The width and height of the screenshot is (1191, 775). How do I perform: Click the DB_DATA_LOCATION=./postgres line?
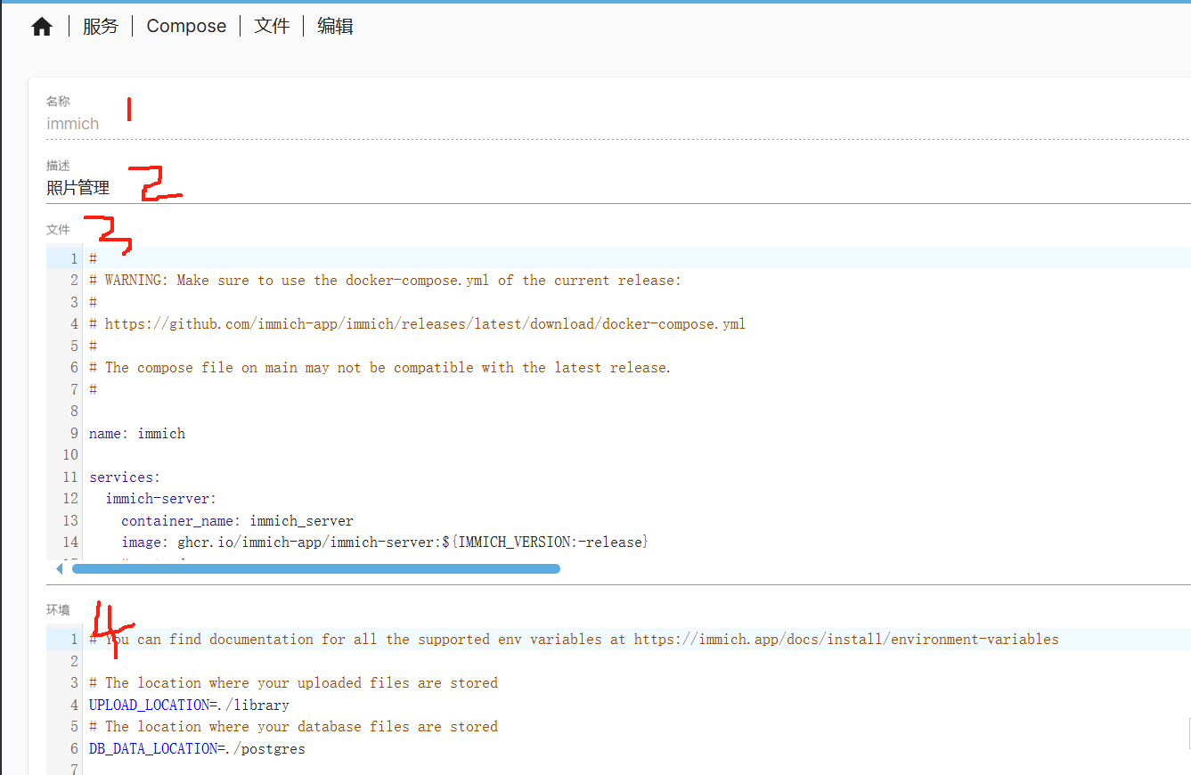click(x=197, y=749)
